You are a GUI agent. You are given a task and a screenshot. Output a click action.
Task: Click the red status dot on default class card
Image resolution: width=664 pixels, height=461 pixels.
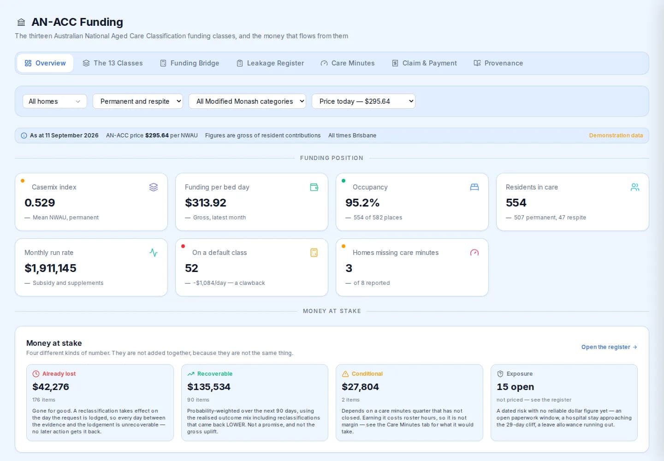pos(183,246)
